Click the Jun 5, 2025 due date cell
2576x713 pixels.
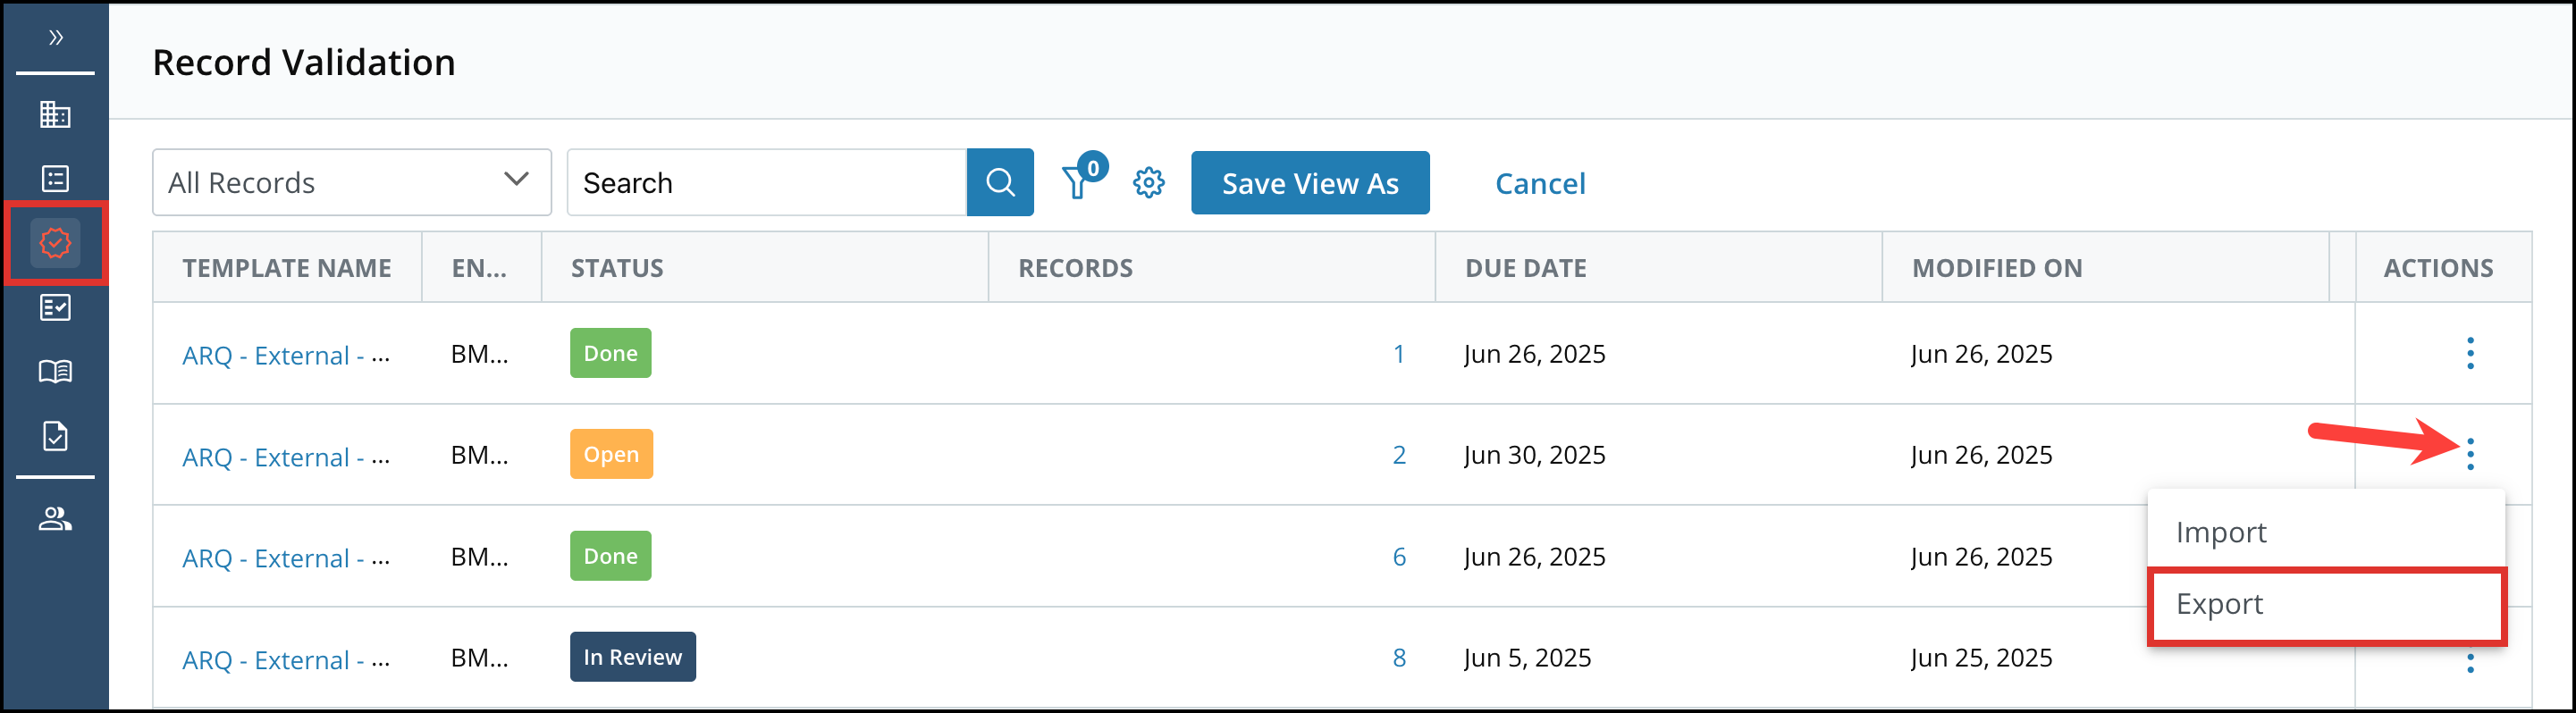point(1527,658)
